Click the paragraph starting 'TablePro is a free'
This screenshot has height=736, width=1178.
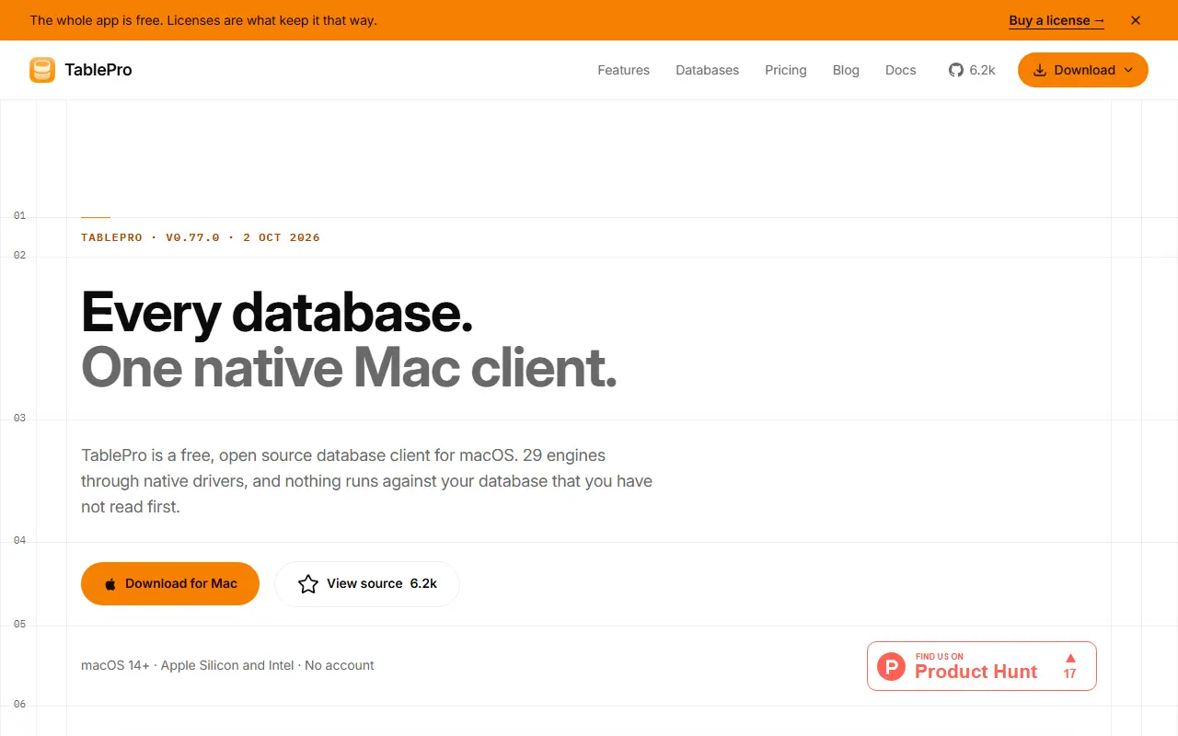point(366,480)
